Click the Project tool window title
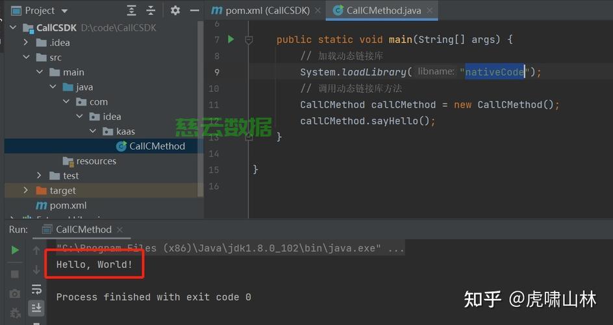Screen dimensions: 613x325 40,10
